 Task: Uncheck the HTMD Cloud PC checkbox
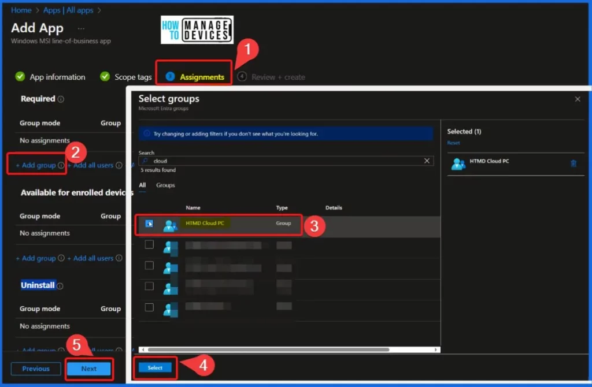[x=149, y=224]
